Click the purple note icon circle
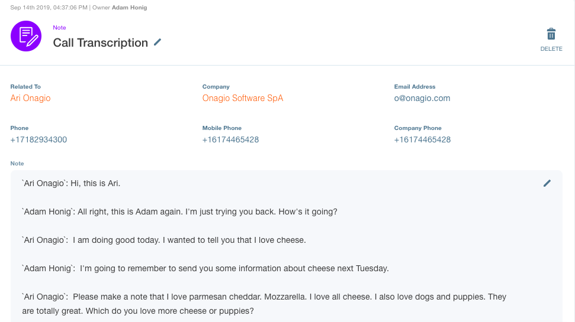Image resolution: width=575 pixels, height=322 pixels. click(26, 36)
